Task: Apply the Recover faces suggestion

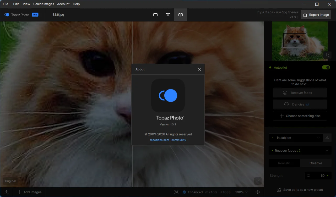Action: [x=300, y=93]
